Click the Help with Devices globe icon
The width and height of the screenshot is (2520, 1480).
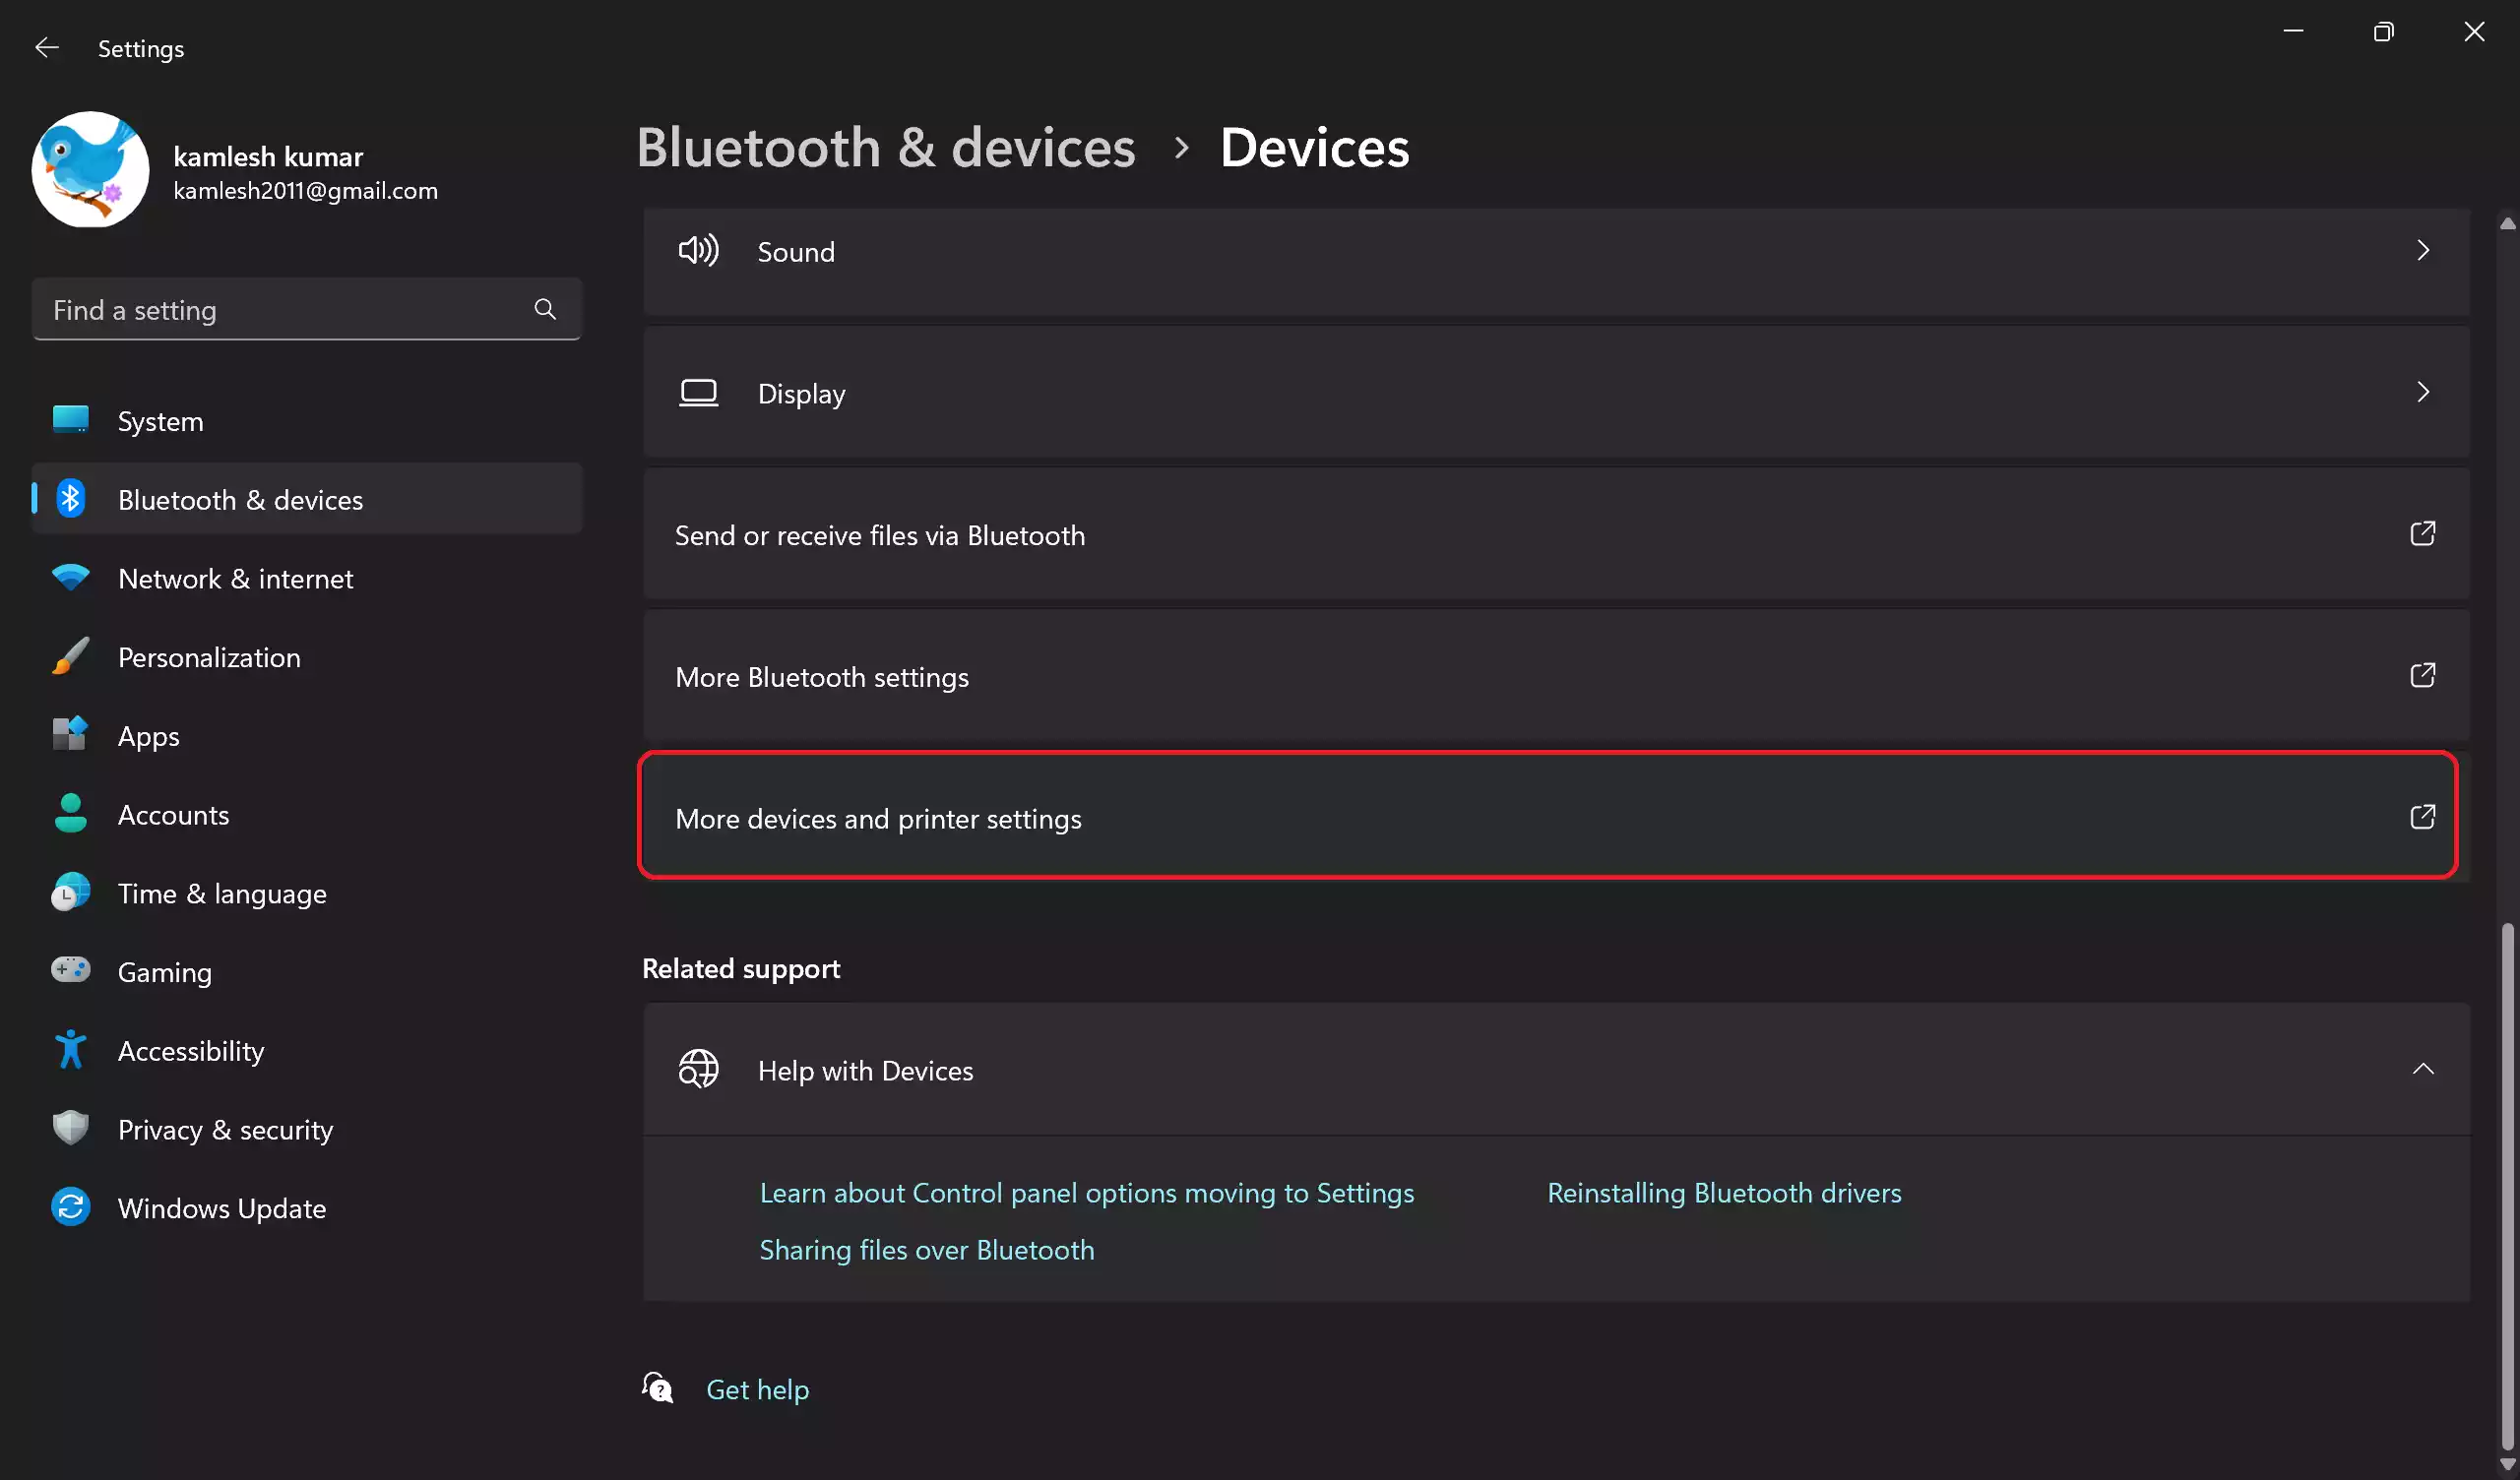[x=698, y=1069]
